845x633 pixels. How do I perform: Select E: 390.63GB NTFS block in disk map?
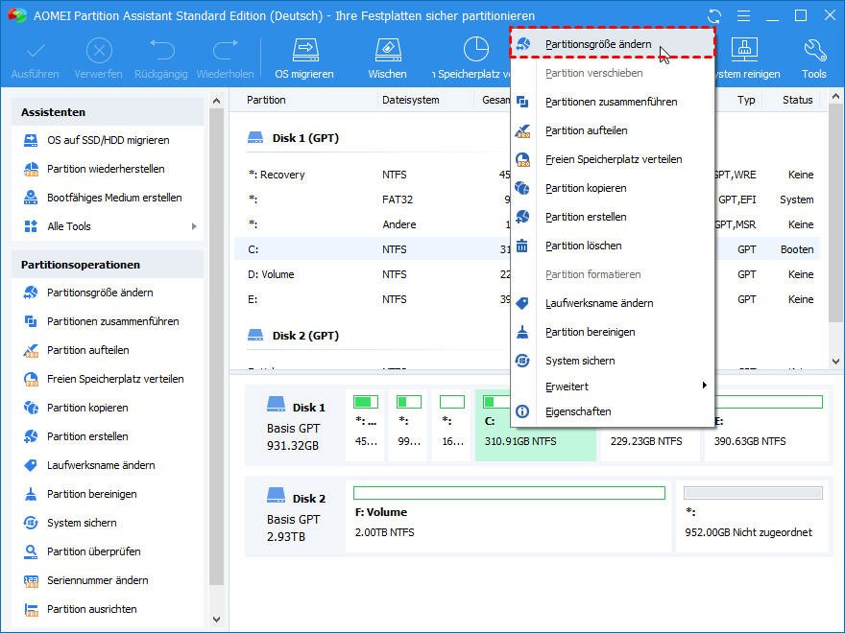pyautogui.click(x=766, y=425)
